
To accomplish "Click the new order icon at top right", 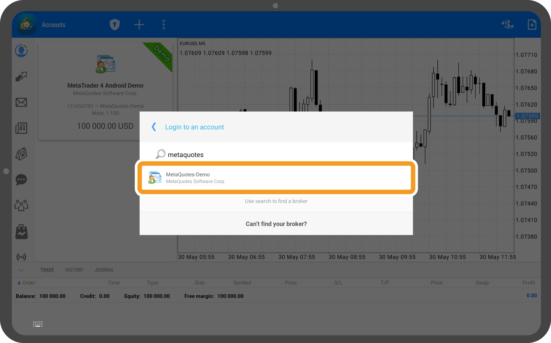I will (x=532, y=25).
